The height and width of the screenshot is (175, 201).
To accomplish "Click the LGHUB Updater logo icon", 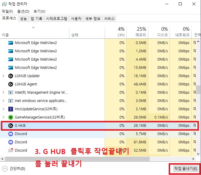I will pyautogui.click(x=10, y=76).
